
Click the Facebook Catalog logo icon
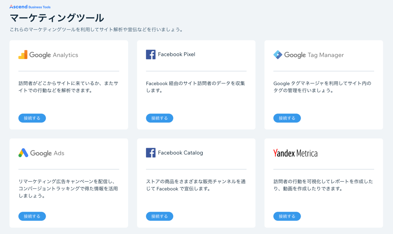(x=151, y=153)
